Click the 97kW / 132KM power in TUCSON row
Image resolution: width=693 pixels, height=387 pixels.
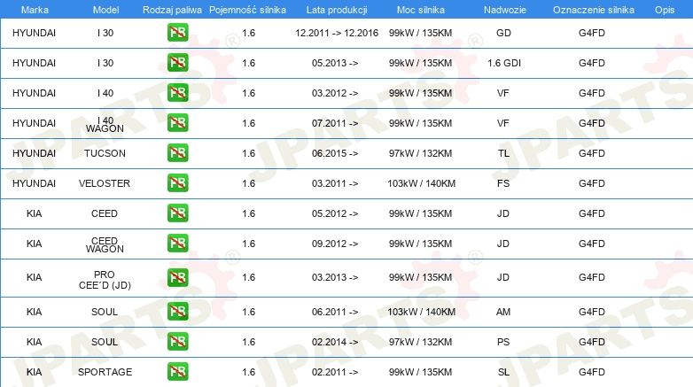click(420, 153)
